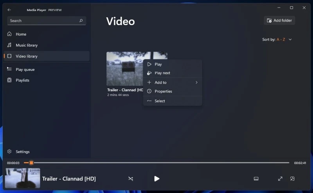The height and width of the screenshot is (193, 313).
Task: Click the elapsed time 00:00:03
Action: coord(13,163)
